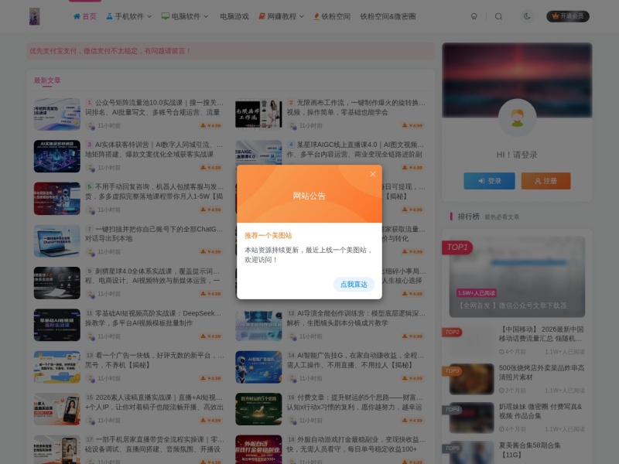Click thumbnail of article 3 AI实体获客特训营
Viewport: 619px width, 464px height.
point(56,156)
